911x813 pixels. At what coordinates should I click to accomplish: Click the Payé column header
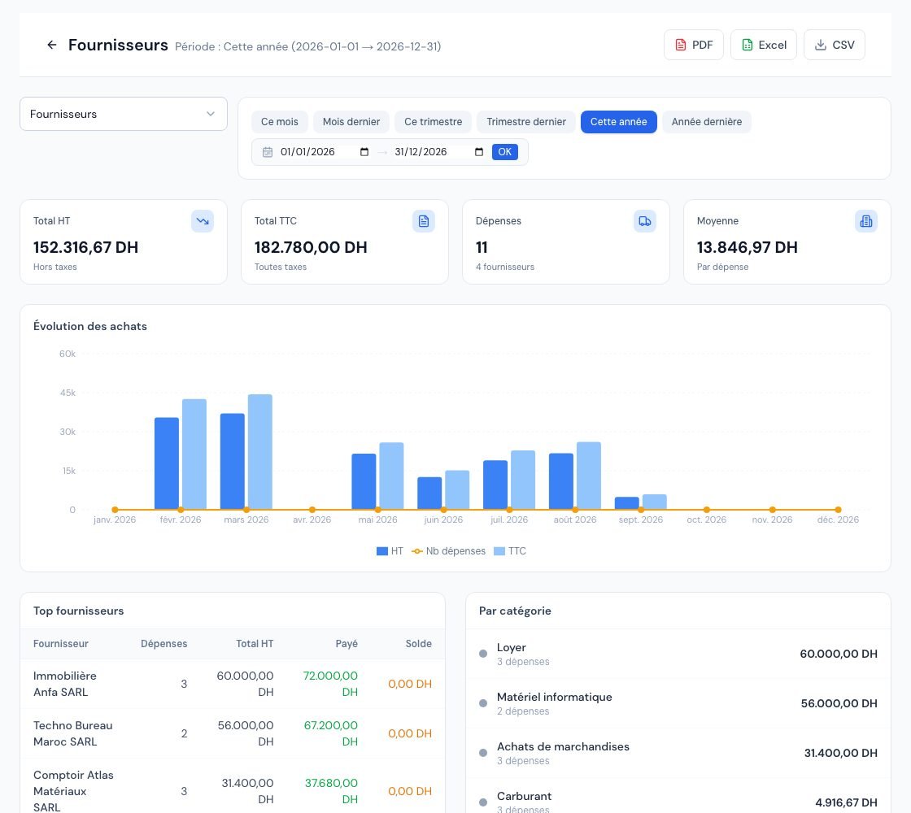coord(347,643)
